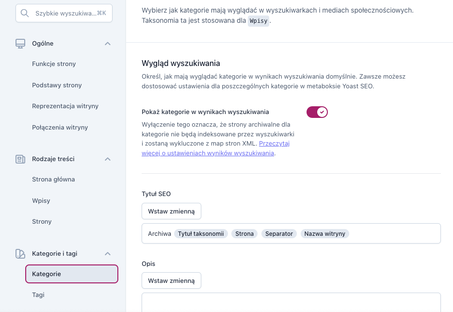Open Tagi settings
Viewport: 453px width, 312px height.
pyautogui.click(x=38, y=295)
